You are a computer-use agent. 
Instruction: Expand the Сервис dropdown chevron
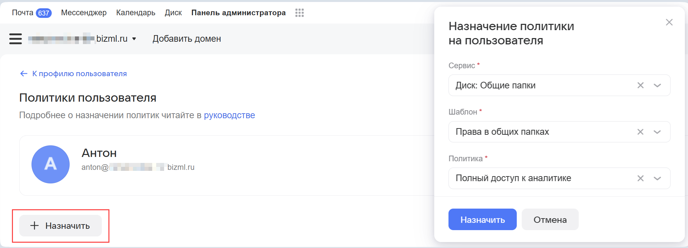(x=657, y=85)
